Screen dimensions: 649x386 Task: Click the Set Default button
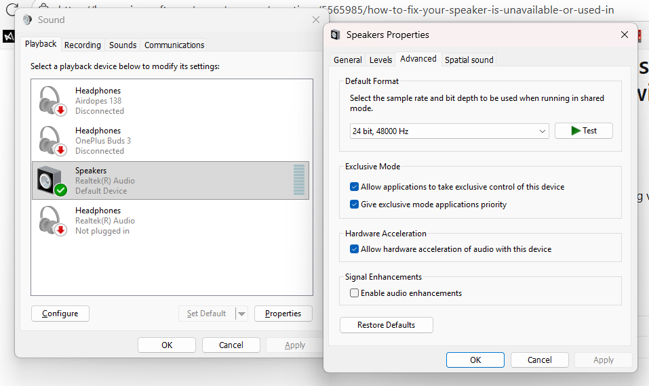click(x=207, y=314)
